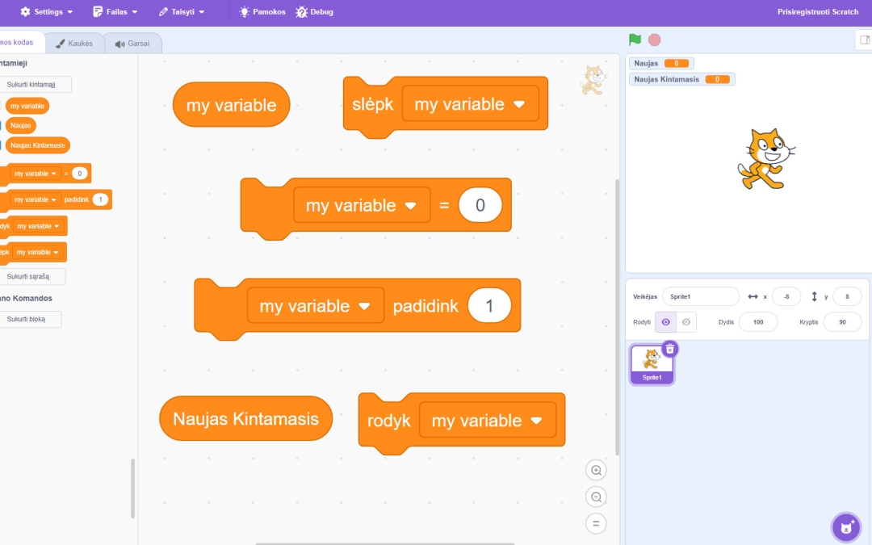The height and width of the screenshot is (545, 872).
Task: Click the y position field
Action: (847, 296)
